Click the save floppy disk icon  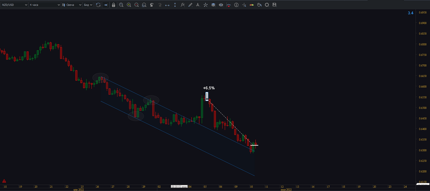click(275, 5)
